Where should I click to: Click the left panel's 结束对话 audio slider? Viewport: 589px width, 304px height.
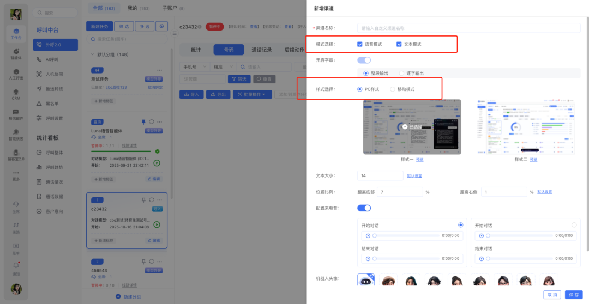coord(406,259)
